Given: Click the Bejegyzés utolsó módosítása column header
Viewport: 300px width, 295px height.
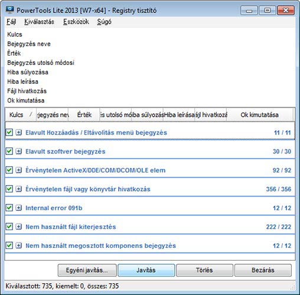Looking at the screenshot, I should 116,114.
